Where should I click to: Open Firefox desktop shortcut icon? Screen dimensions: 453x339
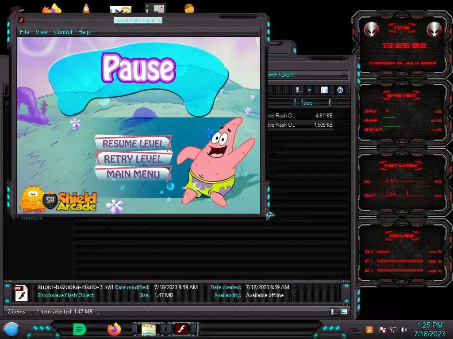(x=52, y=8)
